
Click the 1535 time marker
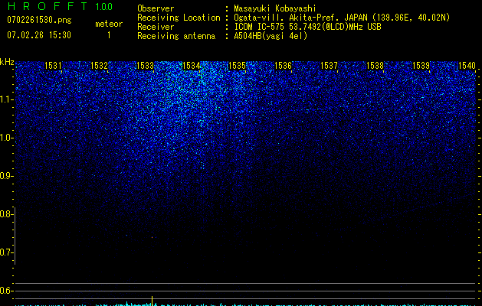(237, 66)
